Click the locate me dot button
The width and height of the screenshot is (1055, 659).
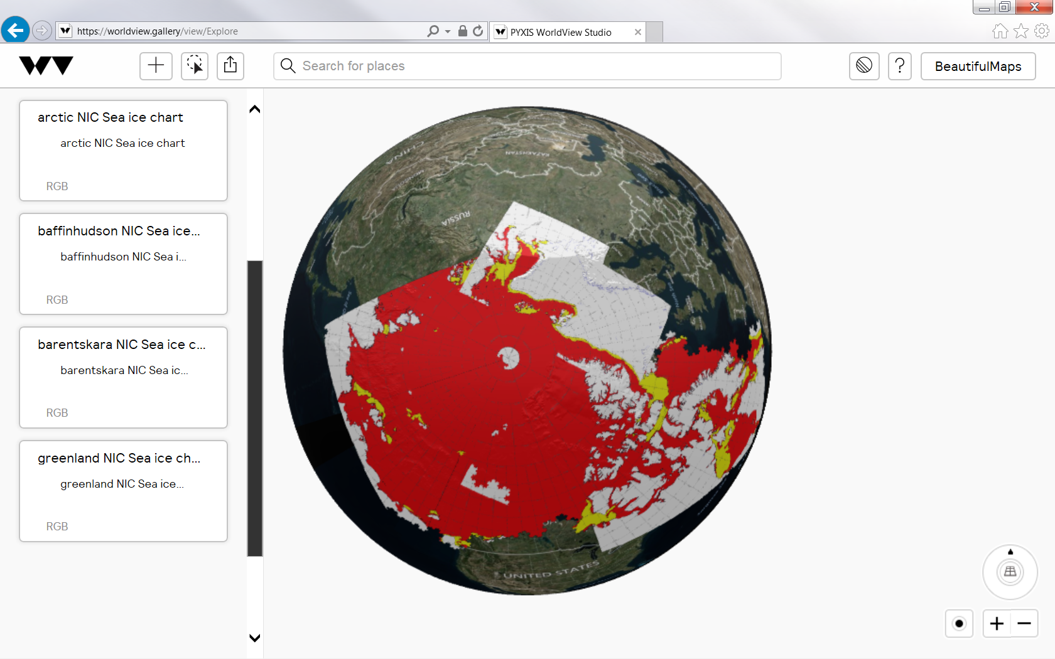[959, 623]
